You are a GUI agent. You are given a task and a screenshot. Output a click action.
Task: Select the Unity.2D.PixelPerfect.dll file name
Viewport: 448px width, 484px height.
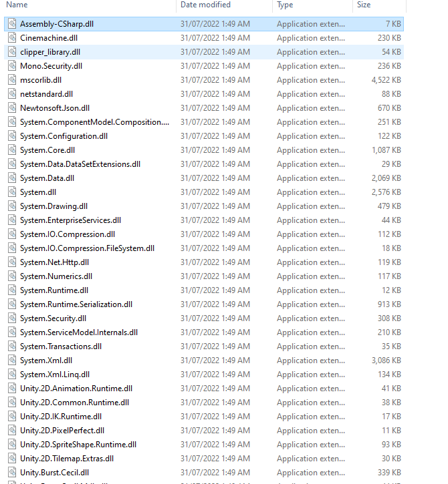tap(62, 431)
